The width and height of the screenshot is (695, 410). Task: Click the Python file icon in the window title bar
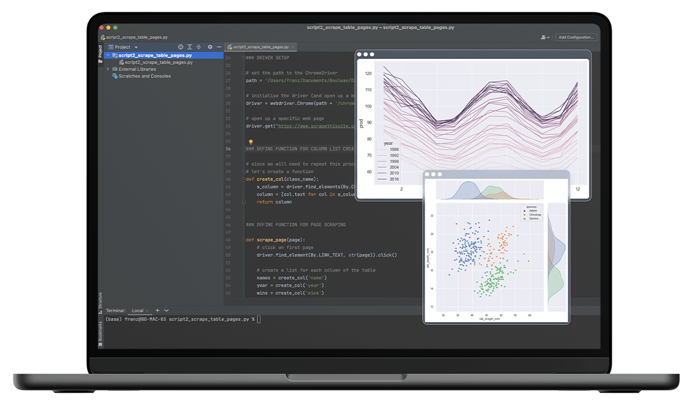point(103,37)
